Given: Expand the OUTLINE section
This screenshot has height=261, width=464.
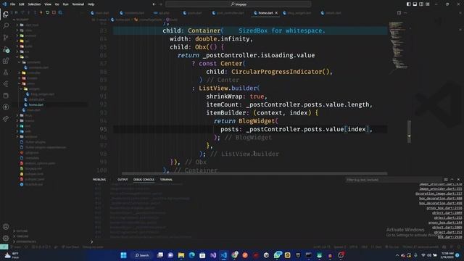Looking at the screenshot, I should pyautogui.click(x=21, y=231).
